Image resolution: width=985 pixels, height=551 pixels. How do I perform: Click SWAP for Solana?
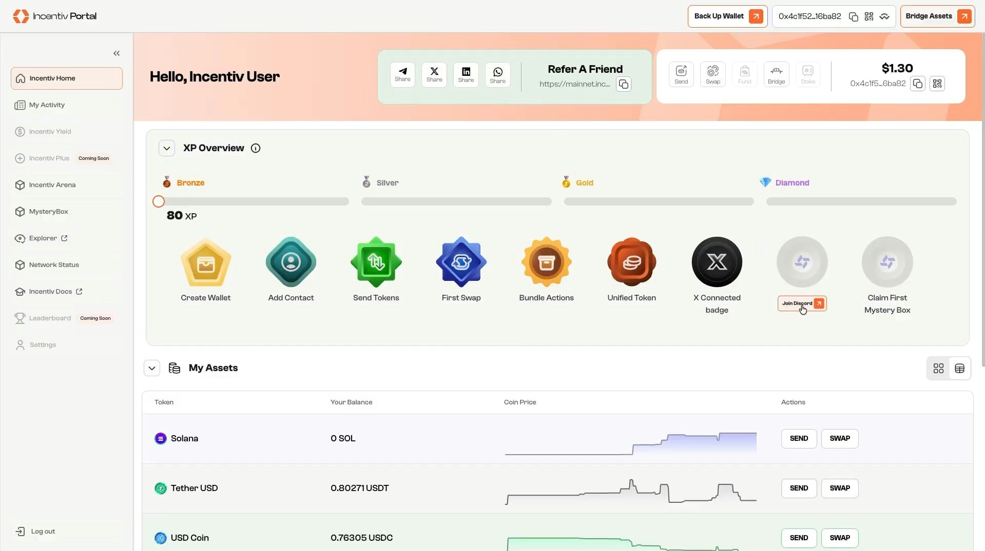click(x=840, y=439)
